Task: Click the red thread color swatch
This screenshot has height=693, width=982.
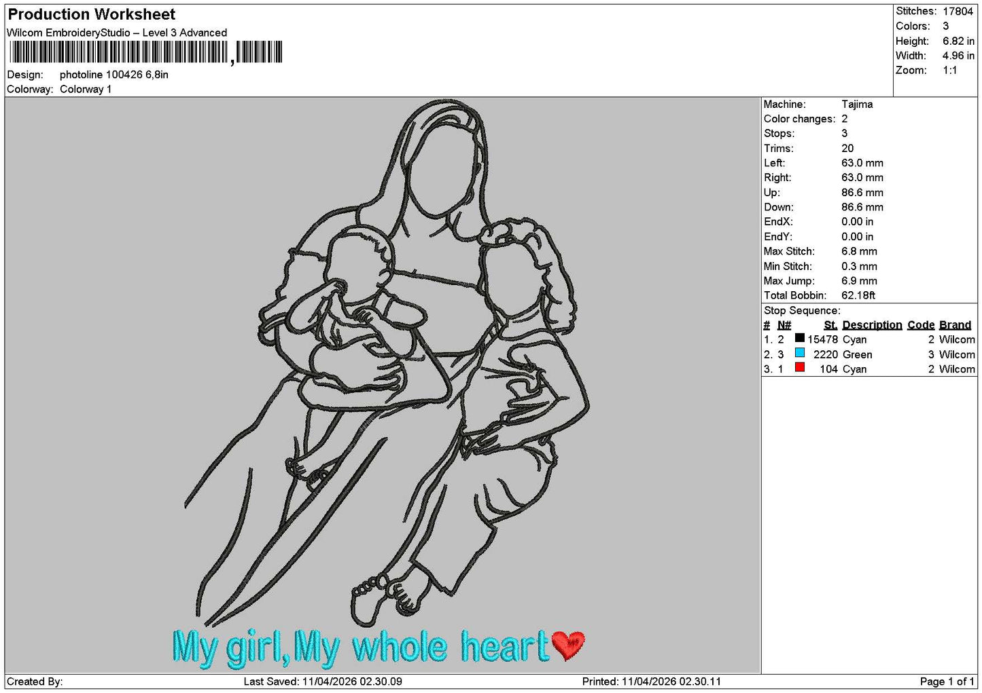Action: pyautogui.click(x=800, y=367)
